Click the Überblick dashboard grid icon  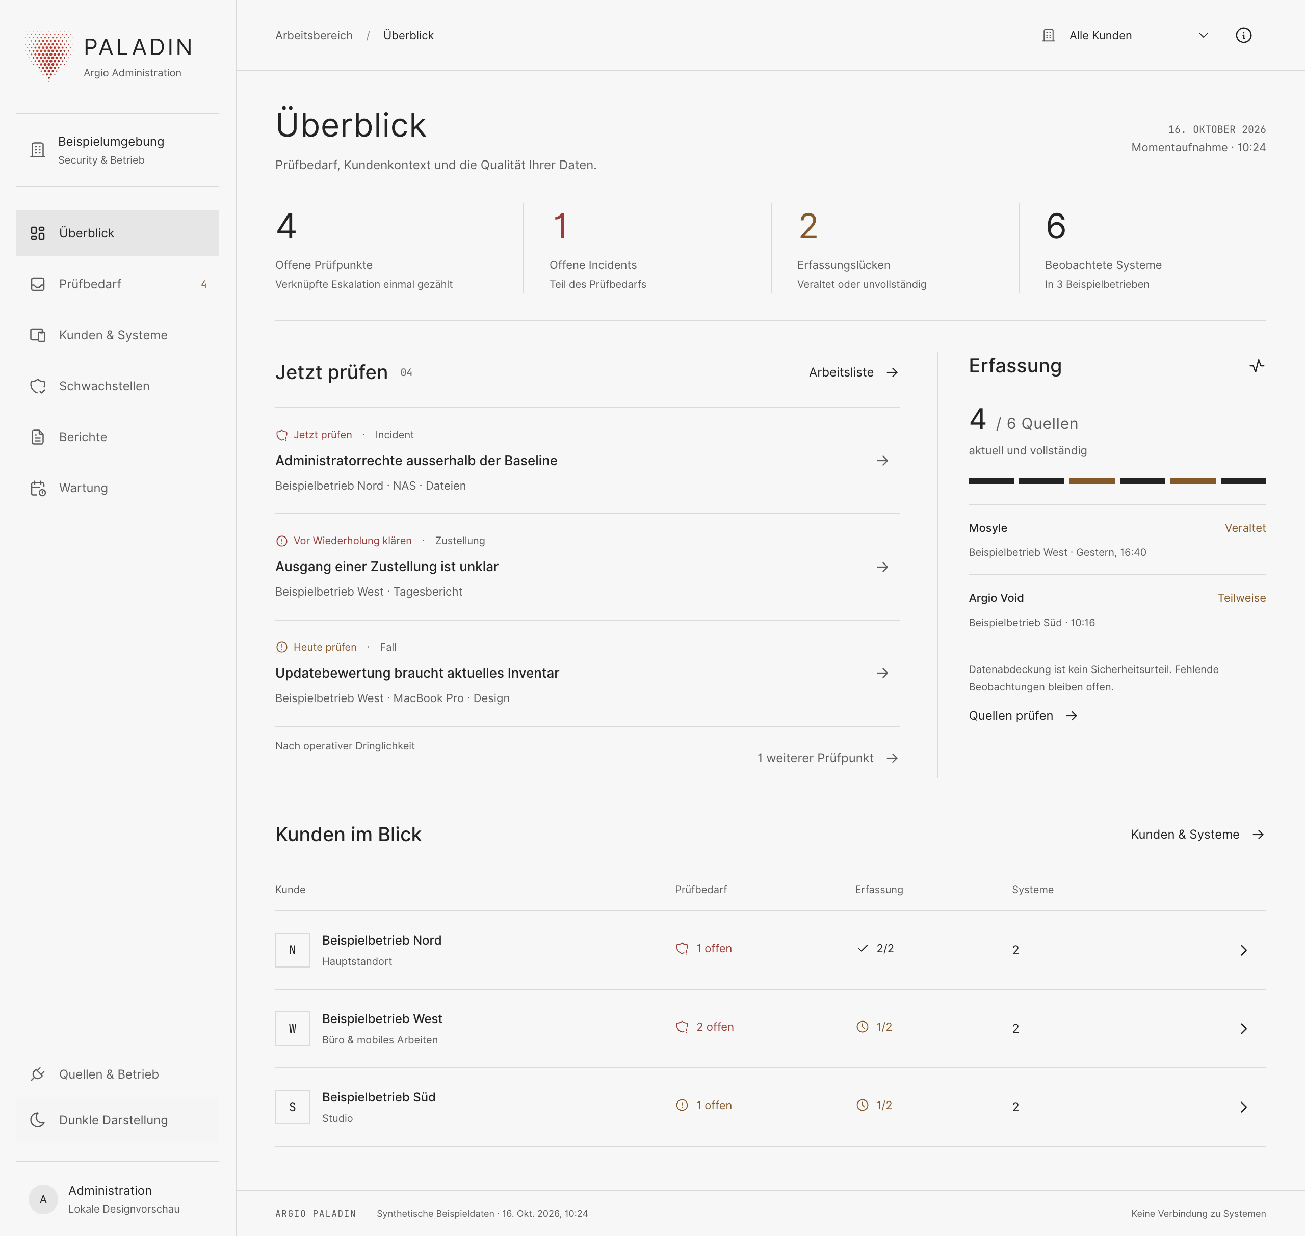pyautogui.click(x=38, y=233)
